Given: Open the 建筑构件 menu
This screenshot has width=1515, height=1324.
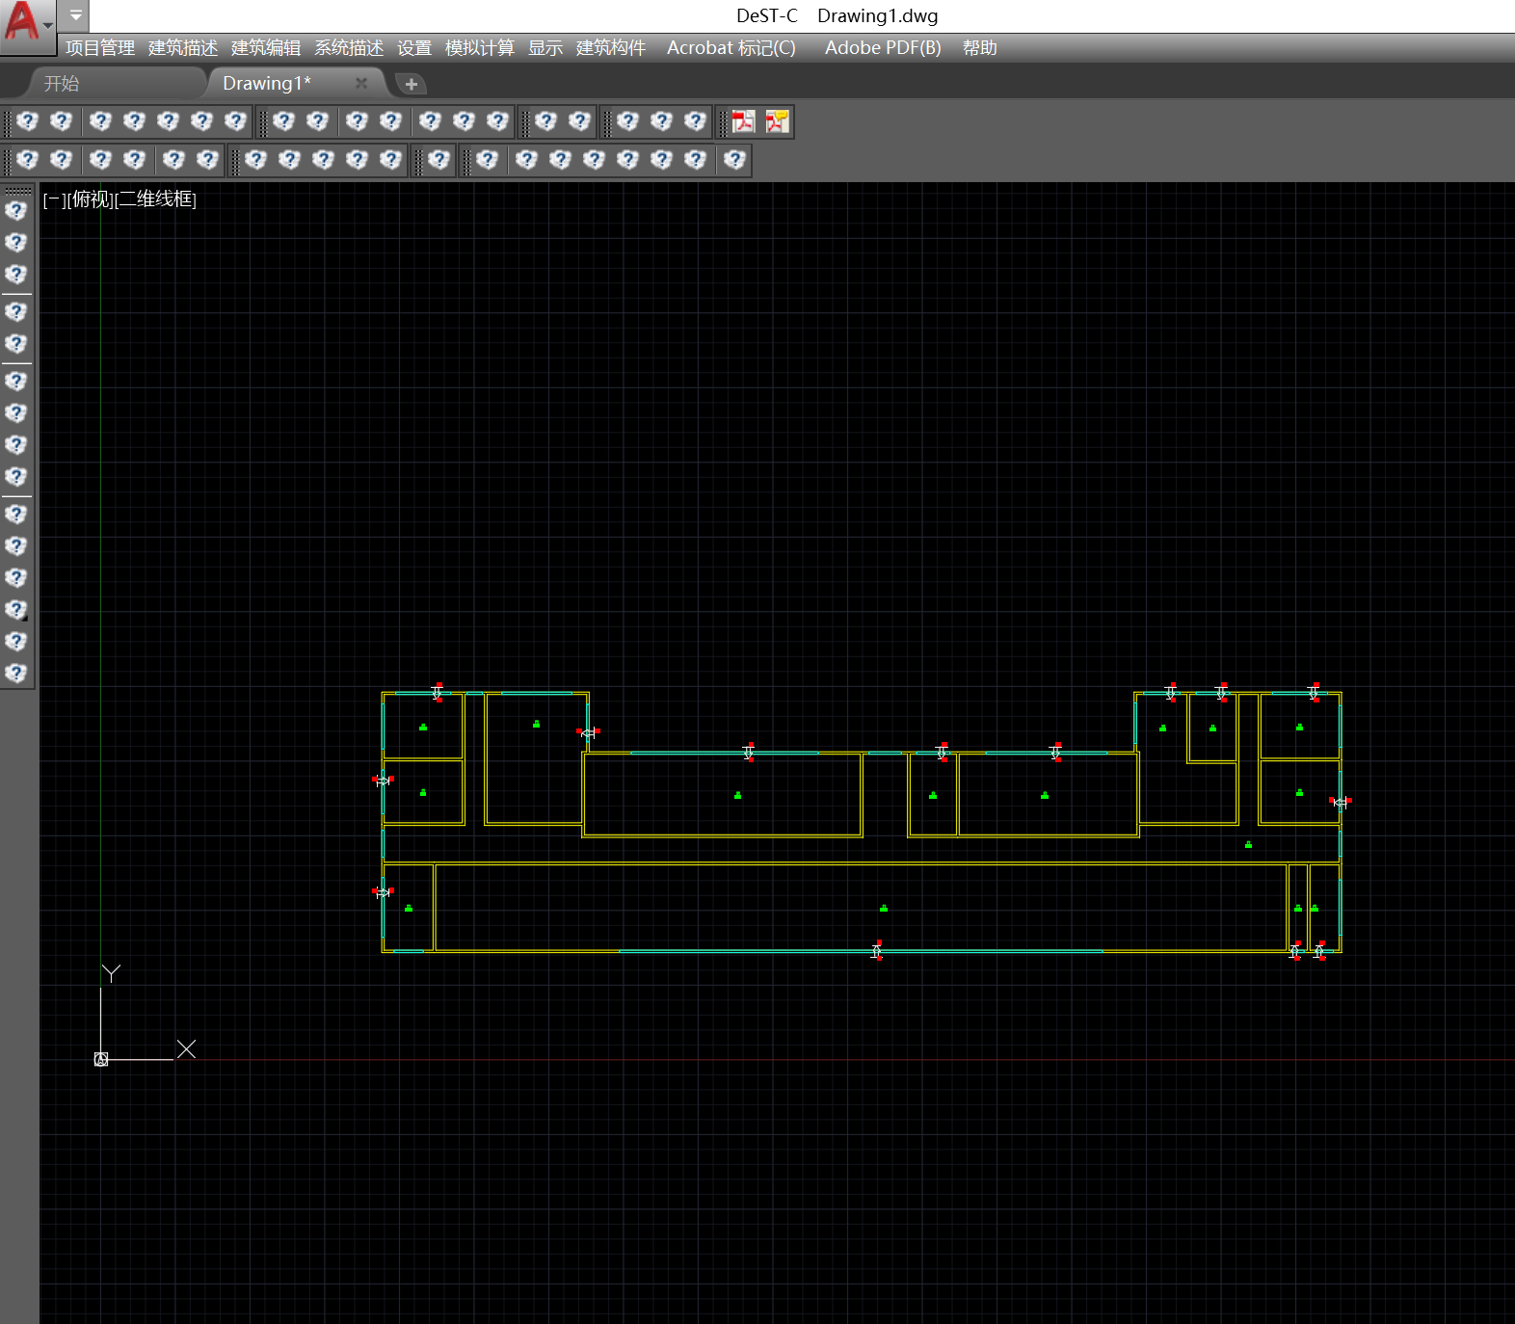Looking at the screenshot, I should (x=610, y=48).
